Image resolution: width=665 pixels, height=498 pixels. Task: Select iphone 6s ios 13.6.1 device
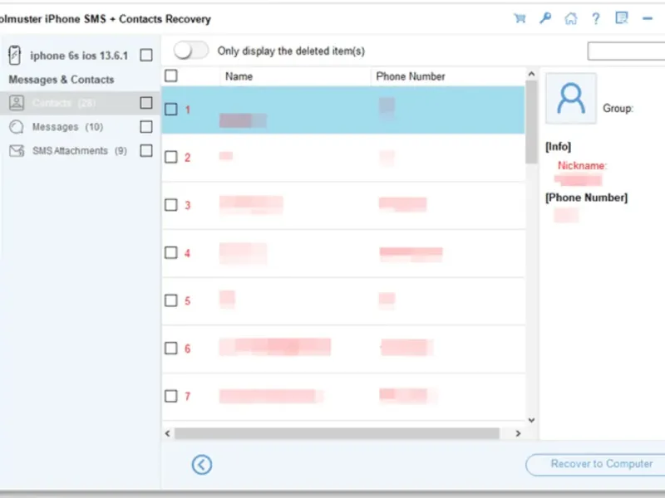point(79,56)
